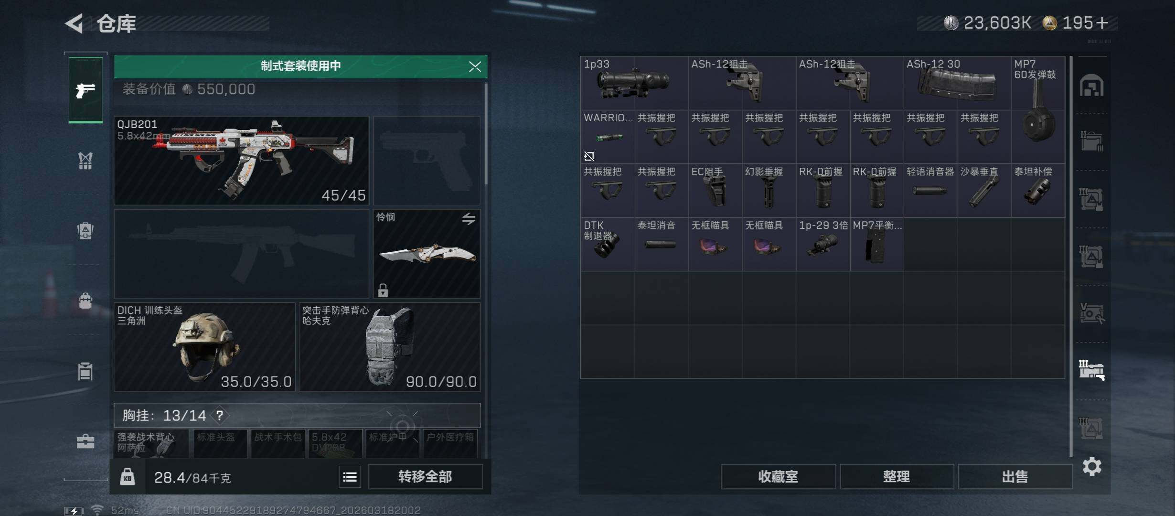The width and height of the screenshot is (1175, 516).
Task: Go back using the arrow beside 仓库
Action: click(x=74, y=23)
